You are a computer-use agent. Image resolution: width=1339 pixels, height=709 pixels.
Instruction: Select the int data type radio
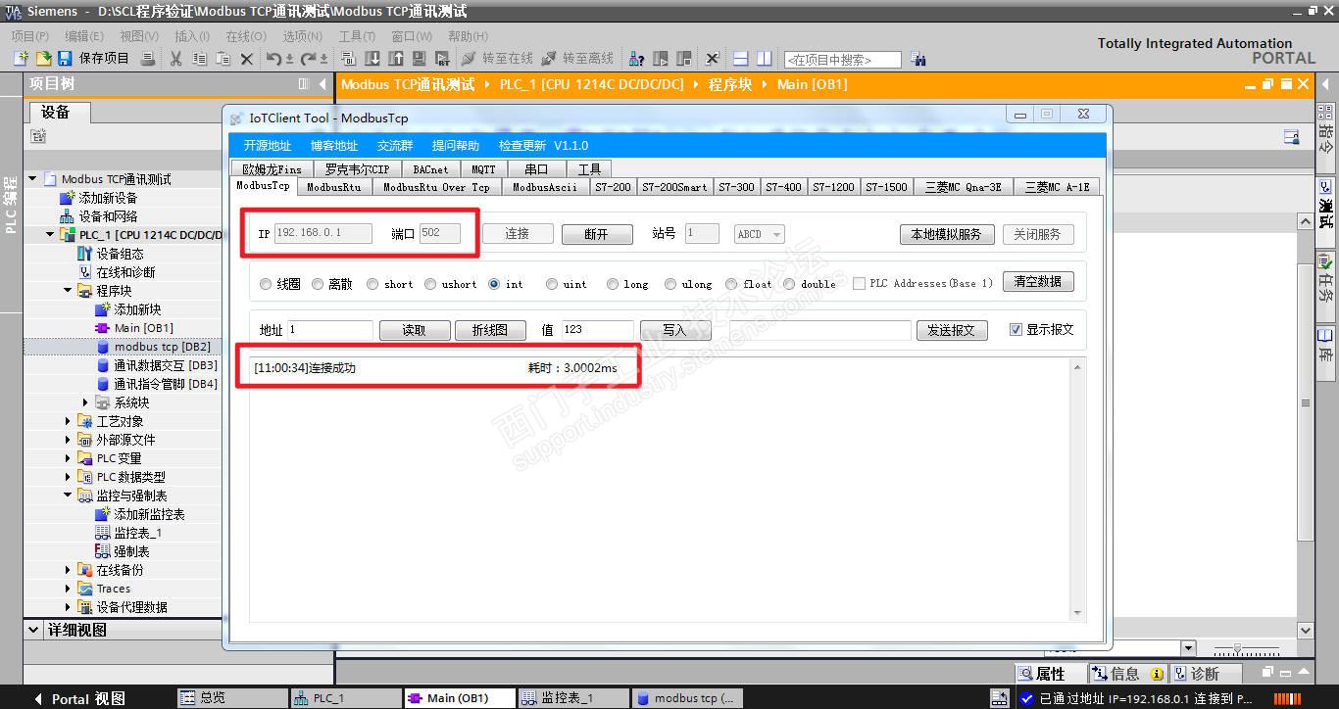click(494, 284)
